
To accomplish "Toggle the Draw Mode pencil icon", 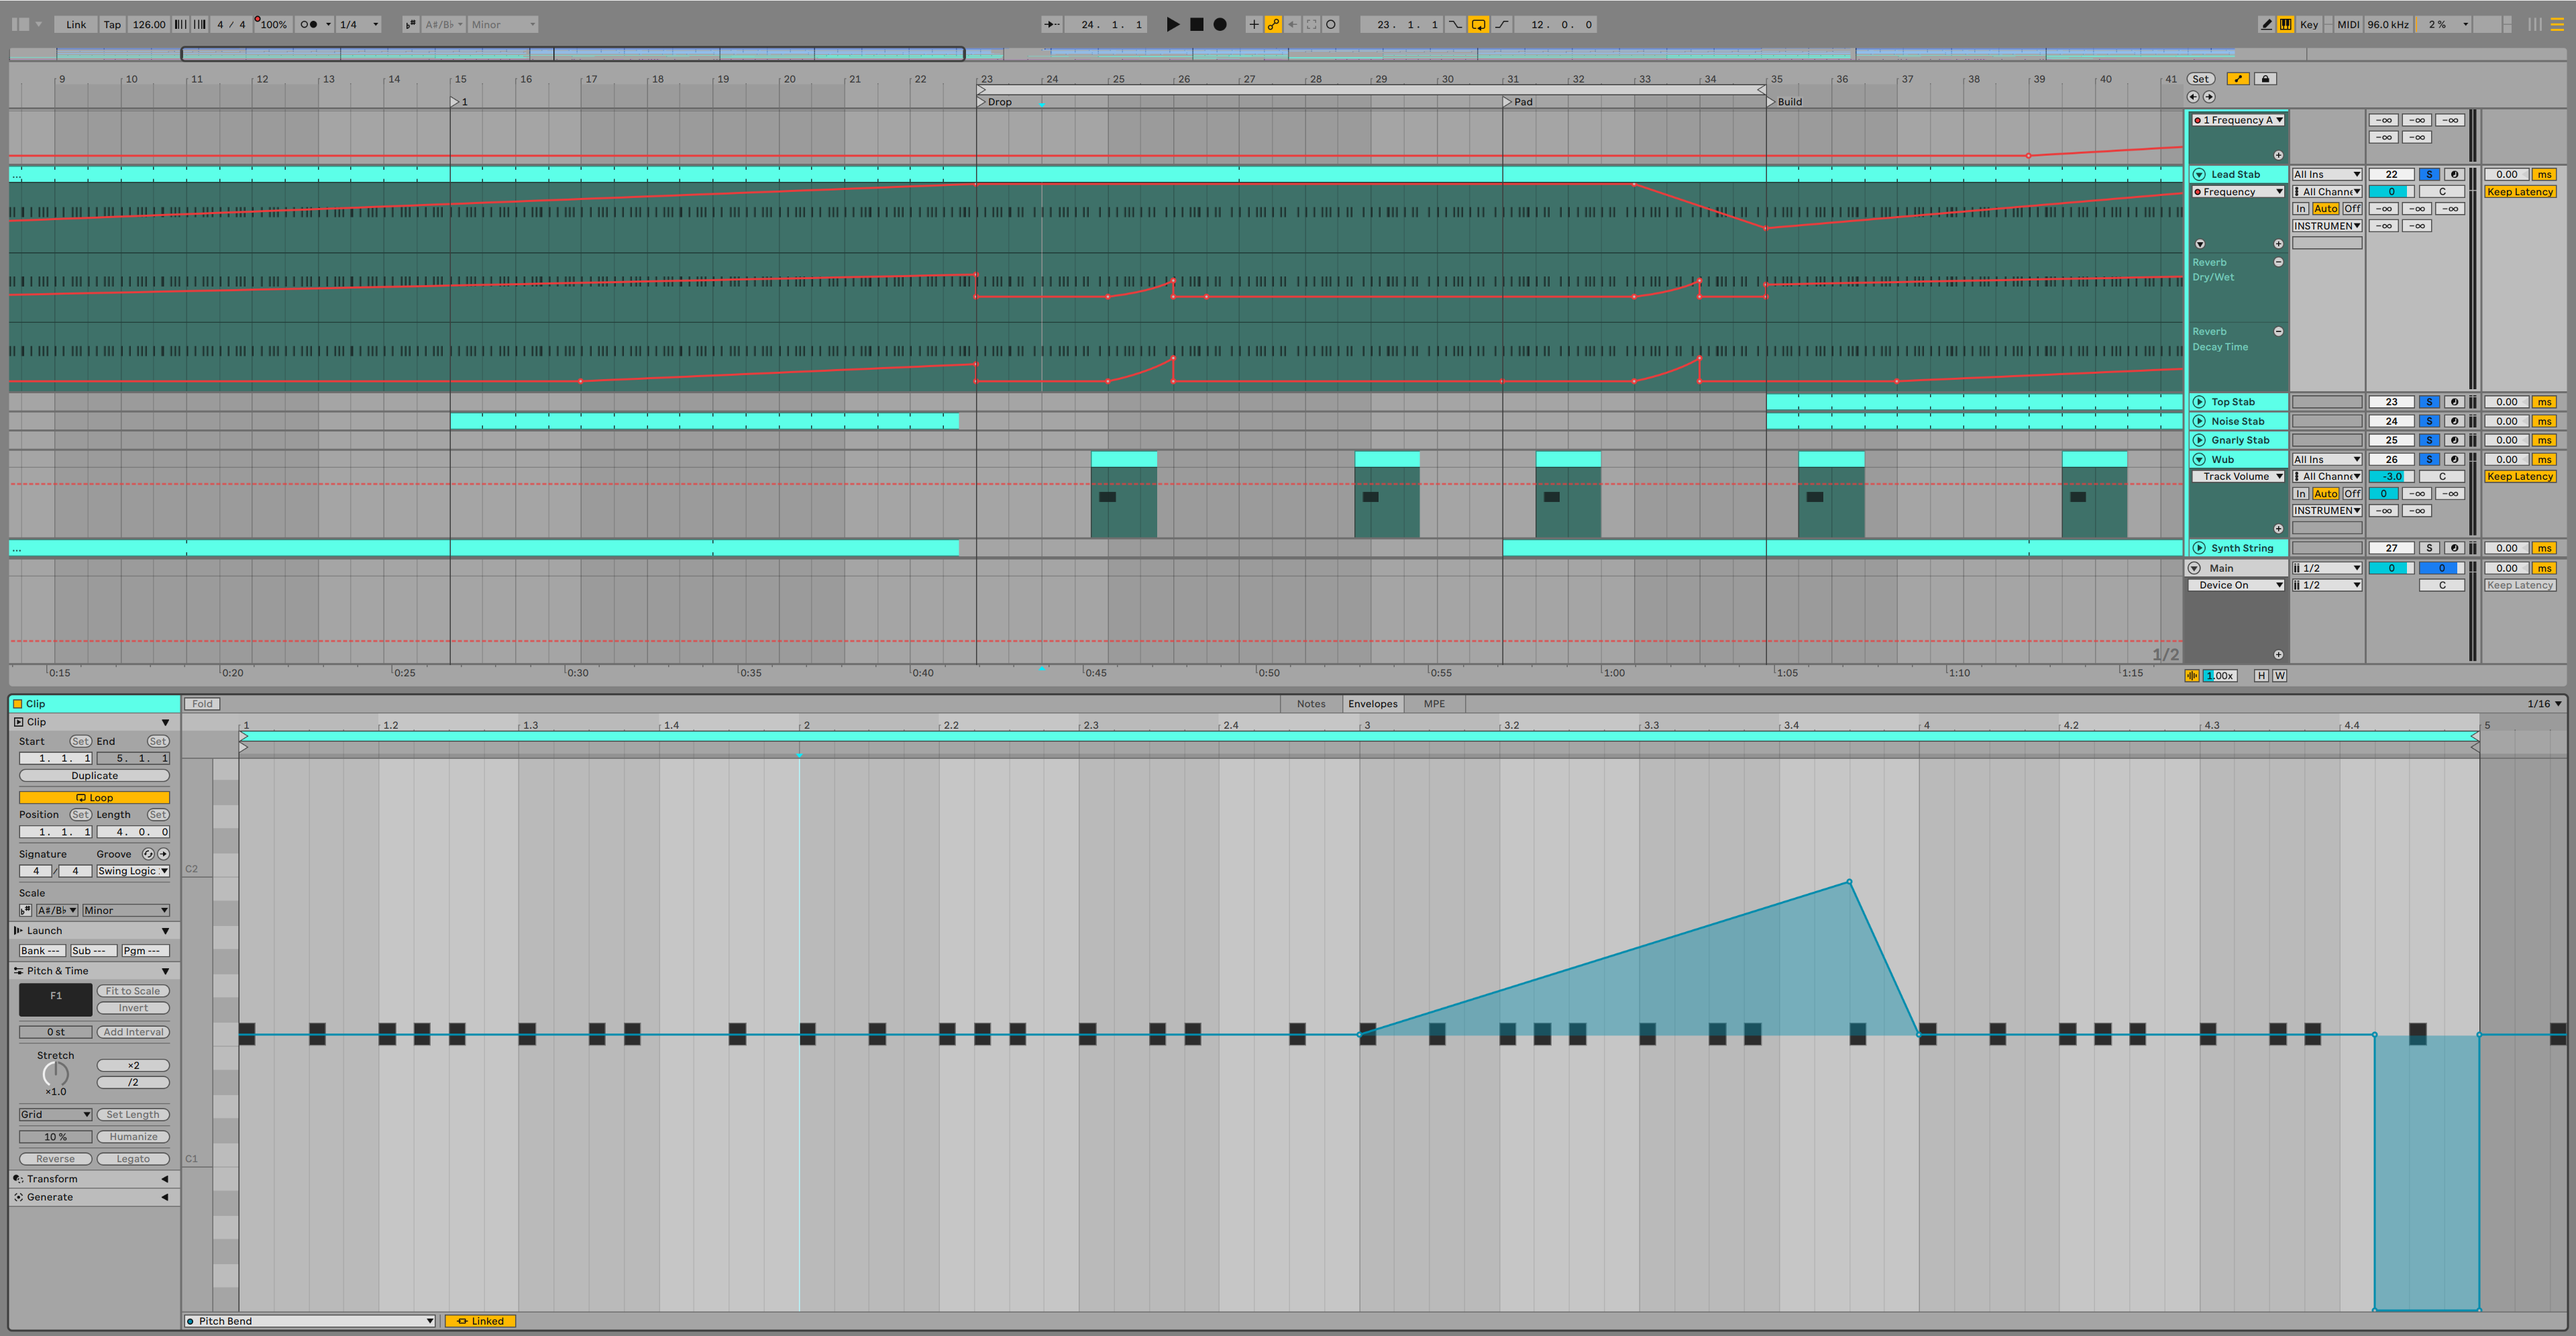I will pos(2266,24).
